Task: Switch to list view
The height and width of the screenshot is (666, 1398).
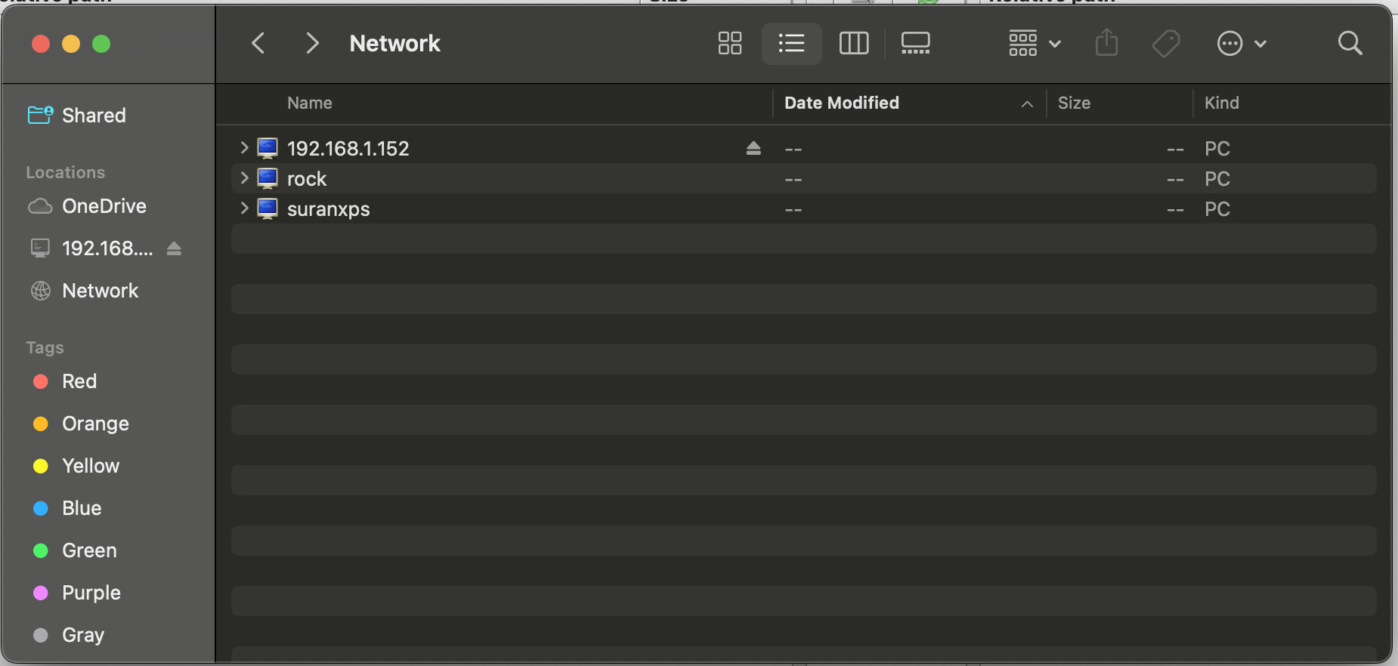Action: (791, 43)
